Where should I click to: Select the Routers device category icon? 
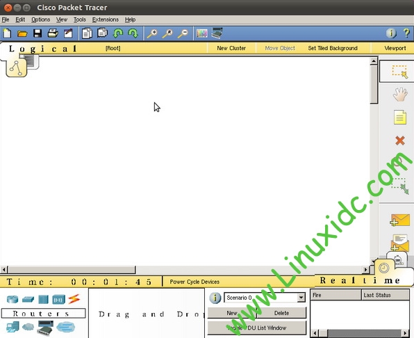13,299
